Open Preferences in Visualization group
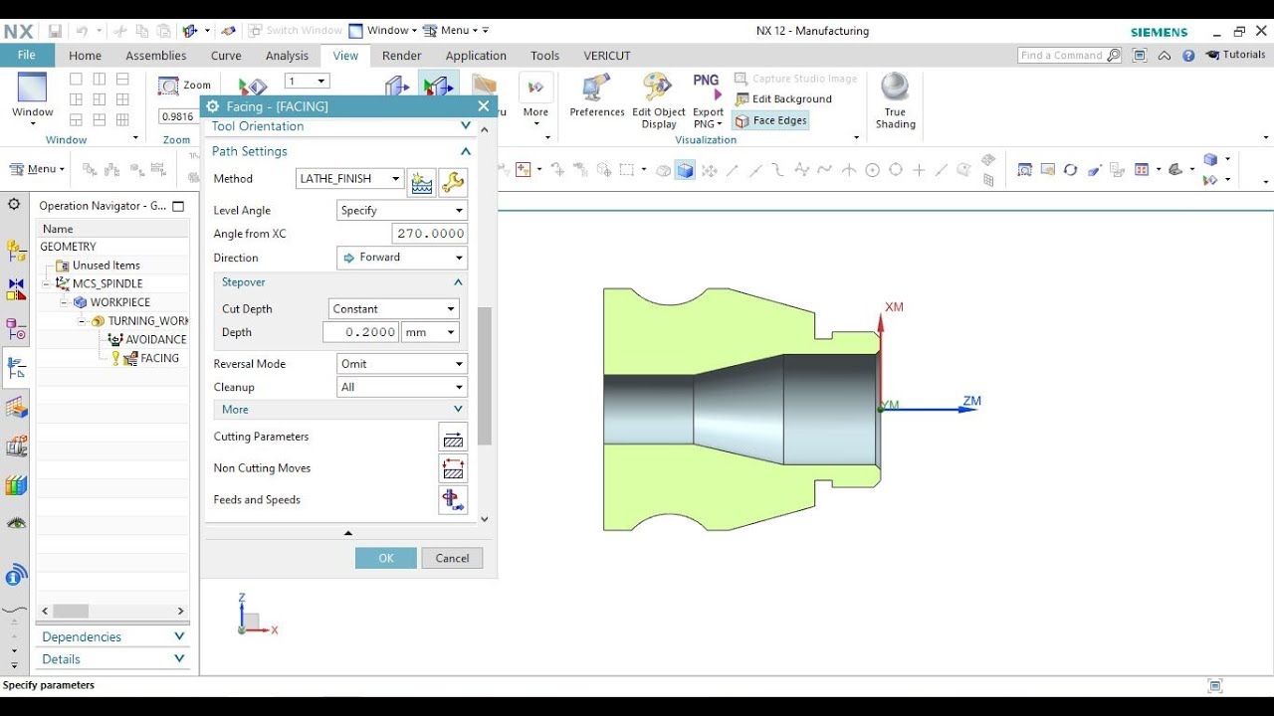The height and width of the screenshot is (716, 1274). pyautogui.click(x=597, y=95)
